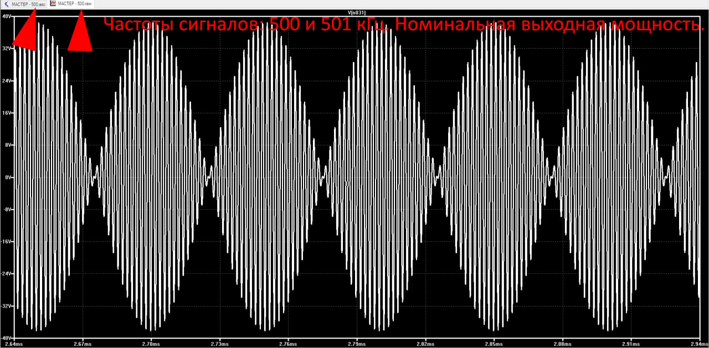
Task: Click the -16V vertical axis label
Action: point(6,242)
